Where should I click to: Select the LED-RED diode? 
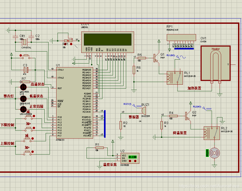tap(23, 87)
